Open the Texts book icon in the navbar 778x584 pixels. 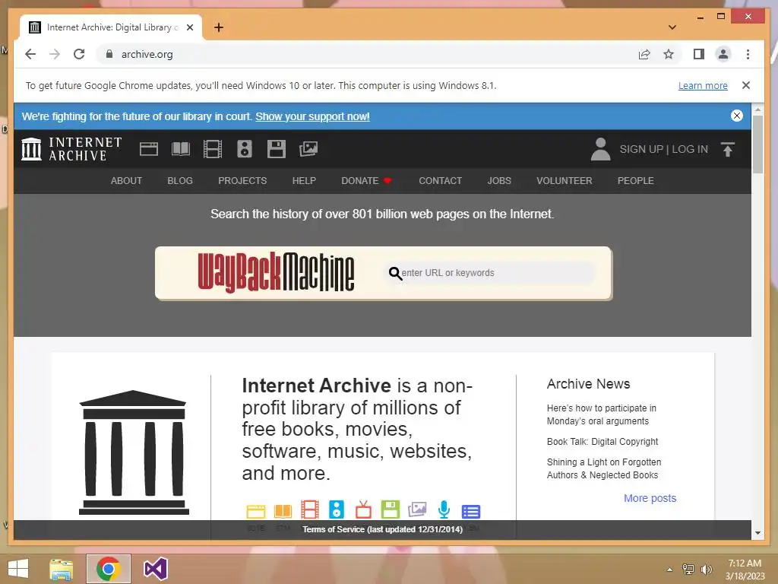click(181, 149)
